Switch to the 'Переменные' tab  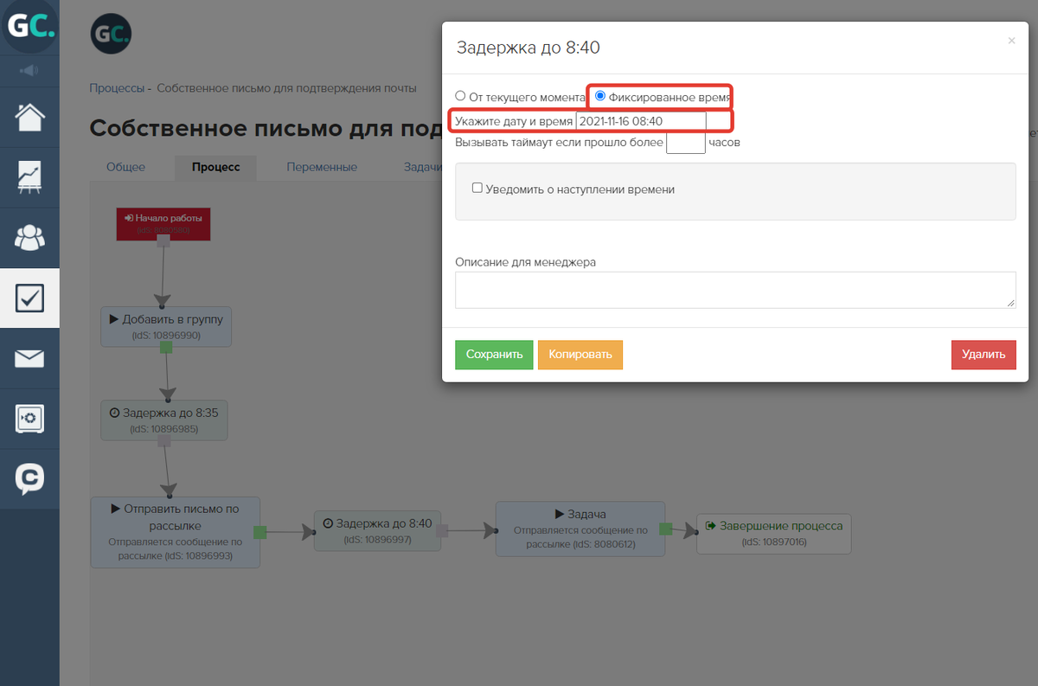point(322,167)
